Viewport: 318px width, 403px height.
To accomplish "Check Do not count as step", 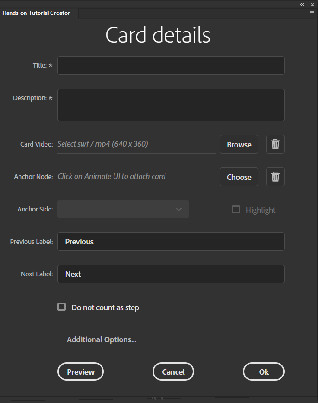I will point(62,307).
